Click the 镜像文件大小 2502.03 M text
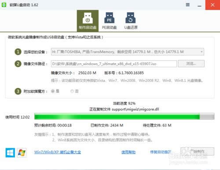The image size is (220, 170). pos(73,73)
